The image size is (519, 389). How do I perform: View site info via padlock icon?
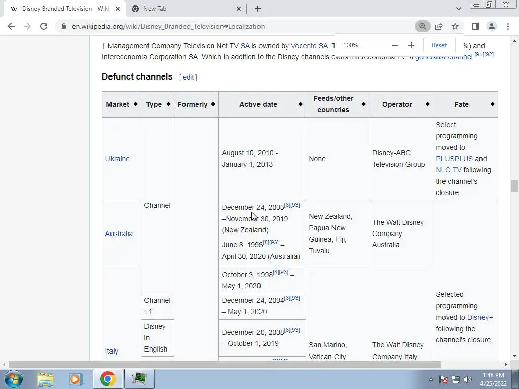(64, 26)
